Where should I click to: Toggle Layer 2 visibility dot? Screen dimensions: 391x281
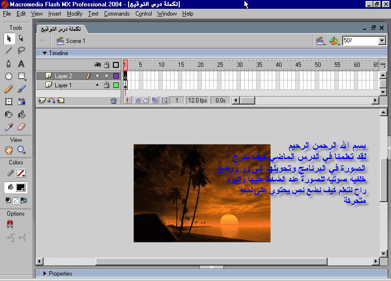click(97, 76)
